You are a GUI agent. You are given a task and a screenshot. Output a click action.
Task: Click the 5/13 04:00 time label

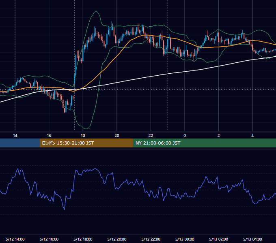252,239
